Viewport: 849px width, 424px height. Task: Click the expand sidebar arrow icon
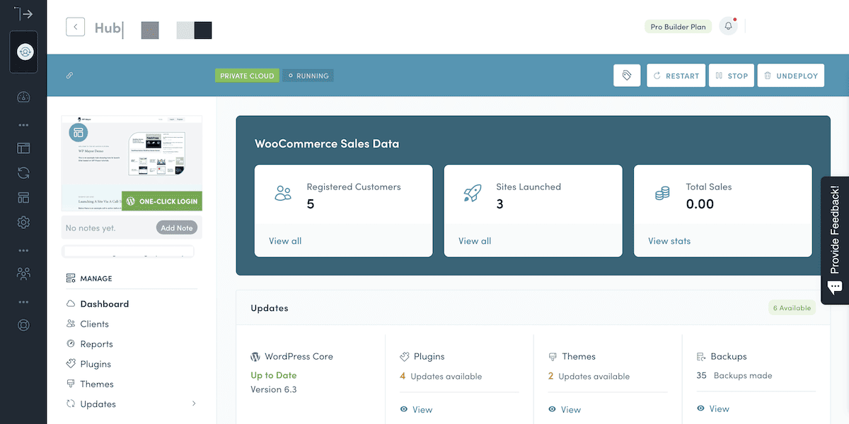coord(23,13)
